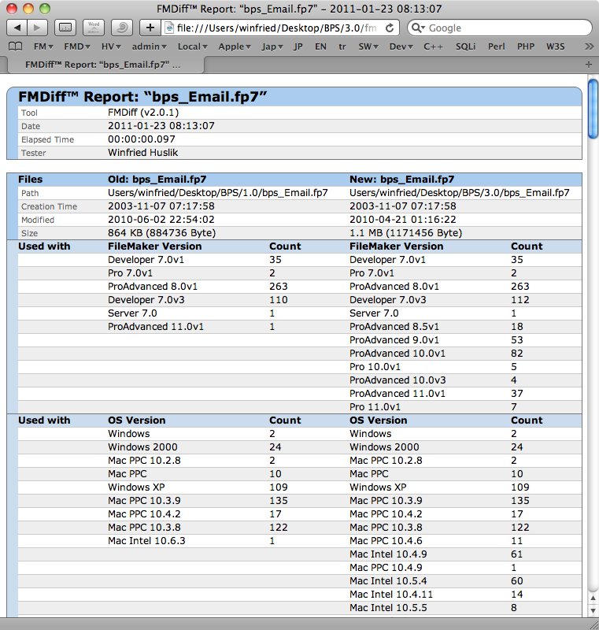
Task: Click "ProAdvanced 10.0v3" row entry
Action: (397, 380)
